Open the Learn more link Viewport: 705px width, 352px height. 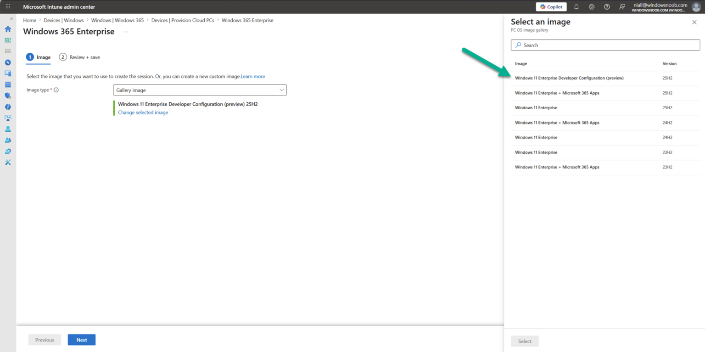coord(253,76)
